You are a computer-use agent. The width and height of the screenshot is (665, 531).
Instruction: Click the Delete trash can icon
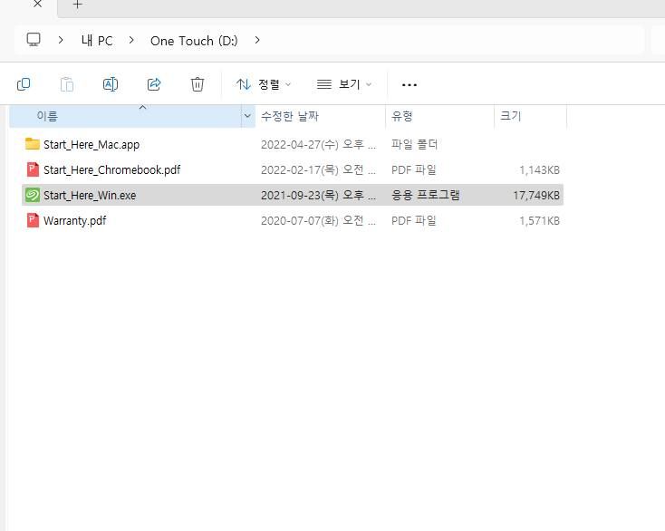(x=198, y=84)
